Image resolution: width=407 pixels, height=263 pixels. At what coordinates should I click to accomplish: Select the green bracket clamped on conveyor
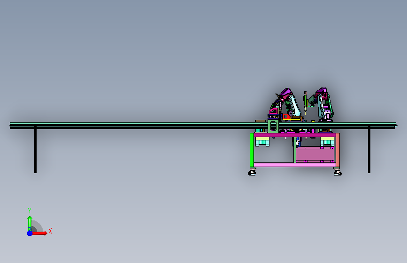273,126
